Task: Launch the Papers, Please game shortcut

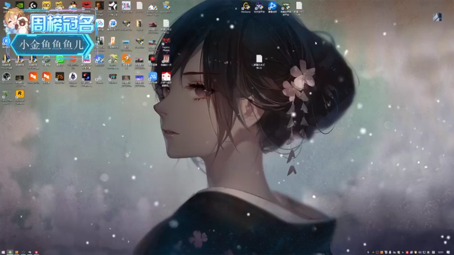Action: pyautogui.click(x=166, y=41)
